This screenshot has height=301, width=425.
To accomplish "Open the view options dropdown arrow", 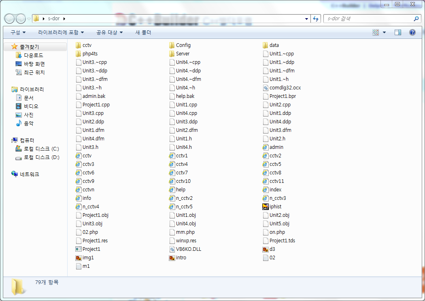I will (384, 32).
